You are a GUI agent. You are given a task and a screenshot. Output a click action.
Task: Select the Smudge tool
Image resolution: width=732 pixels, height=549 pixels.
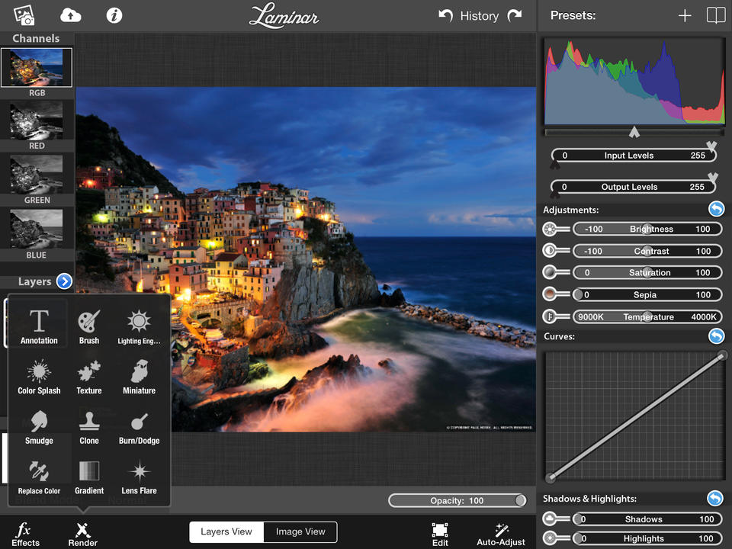coord(39,427)
